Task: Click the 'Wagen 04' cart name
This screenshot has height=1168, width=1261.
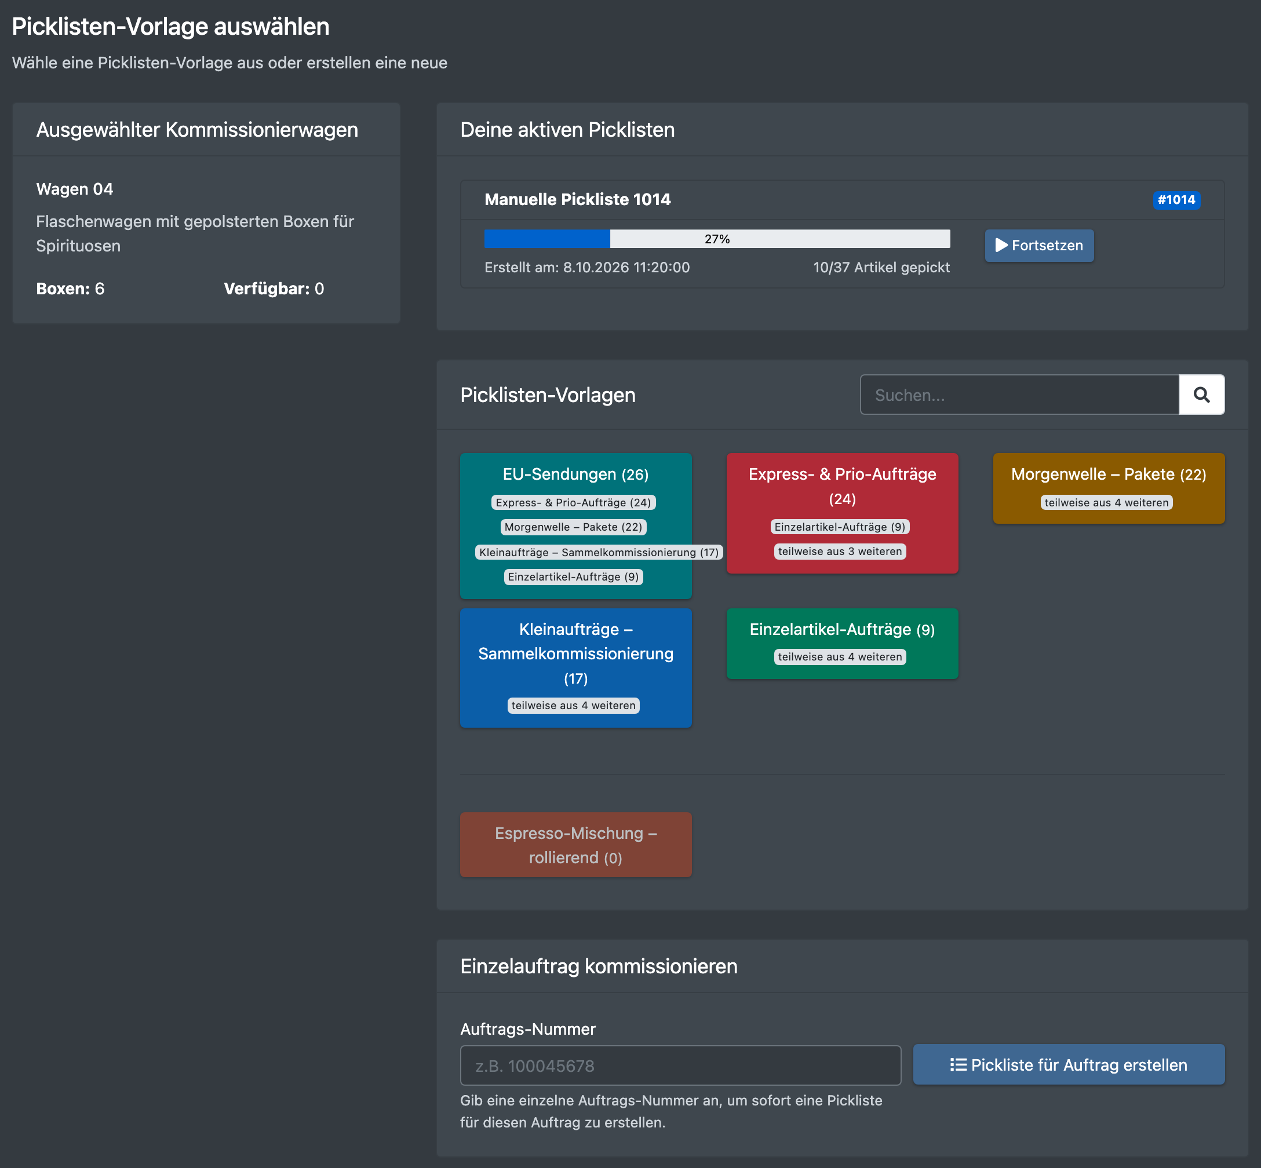Action: 75,189
